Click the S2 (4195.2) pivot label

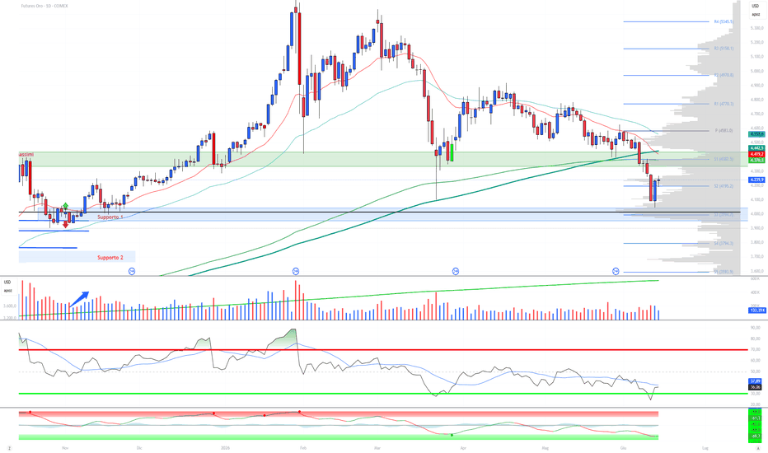click(x=723, y=186)
